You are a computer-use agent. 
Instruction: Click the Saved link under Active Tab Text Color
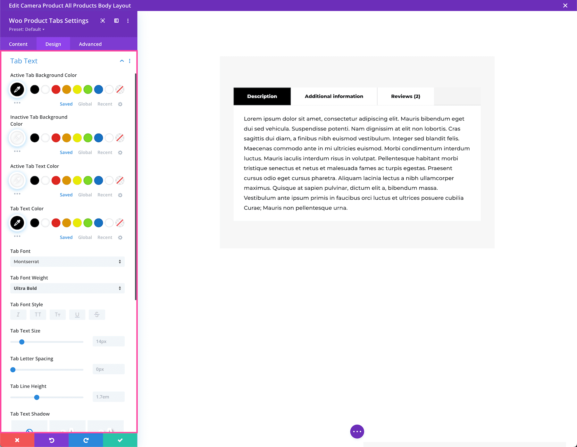tap(66, 195)
